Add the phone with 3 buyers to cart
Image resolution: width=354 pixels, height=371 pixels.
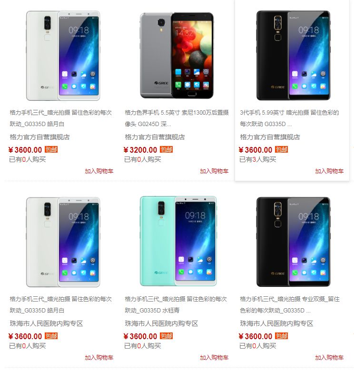pyautogui.click(x=329, y=171)
